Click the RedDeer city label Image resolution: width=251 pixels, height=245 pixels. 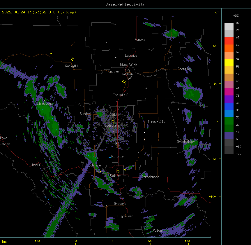tap(128, 74)
